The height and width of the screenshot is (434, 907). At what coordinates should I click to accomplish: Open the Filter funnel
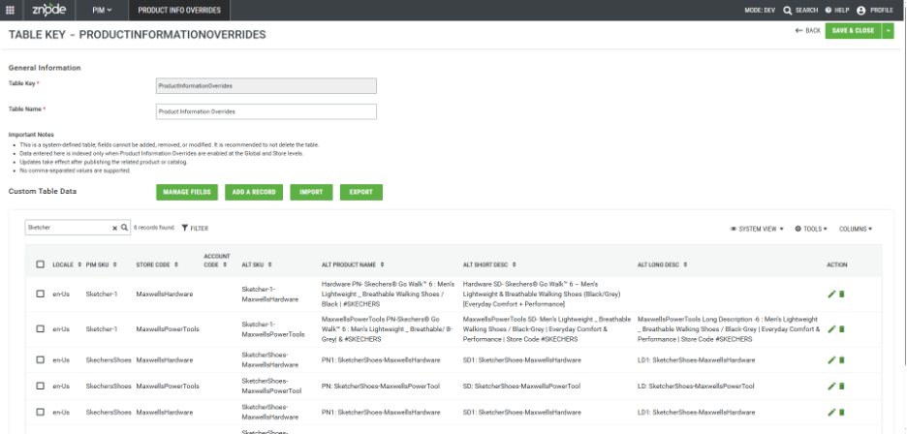coord(195,228)
